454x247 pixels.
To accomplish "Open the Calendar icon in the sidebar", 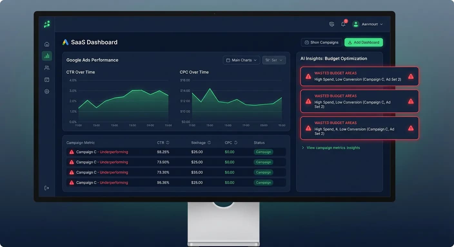I will (47, 79).
